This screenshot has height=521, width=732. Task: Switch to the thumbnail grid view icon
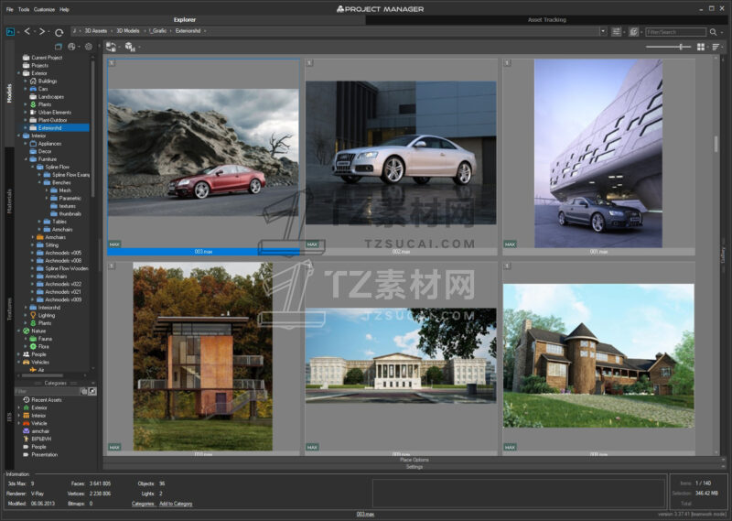pyautogui.click(x=700, y=46)
